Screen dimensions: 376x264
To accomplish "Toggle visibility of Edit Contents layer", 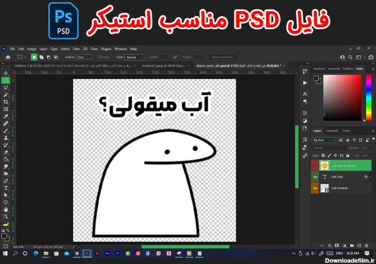I will (315, 188).
